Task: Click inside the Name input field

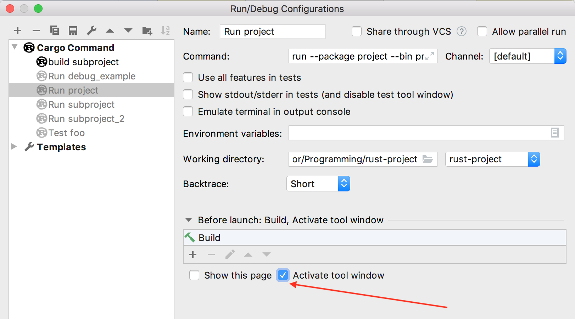Action: click(272, 32)
